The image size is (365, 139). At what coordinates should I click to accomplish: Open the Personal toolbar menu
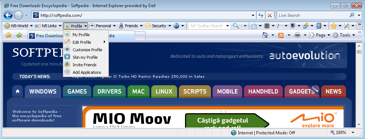click(x=103, y=26)
